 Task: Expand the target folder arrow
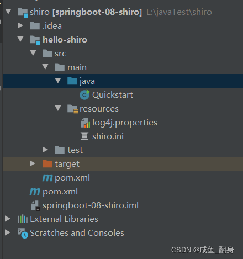33,163
